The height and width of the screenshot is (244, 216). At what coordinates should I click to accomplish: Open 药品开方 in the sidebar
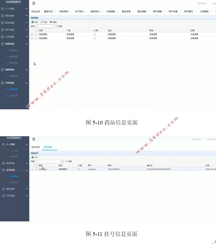pos(13,96)
